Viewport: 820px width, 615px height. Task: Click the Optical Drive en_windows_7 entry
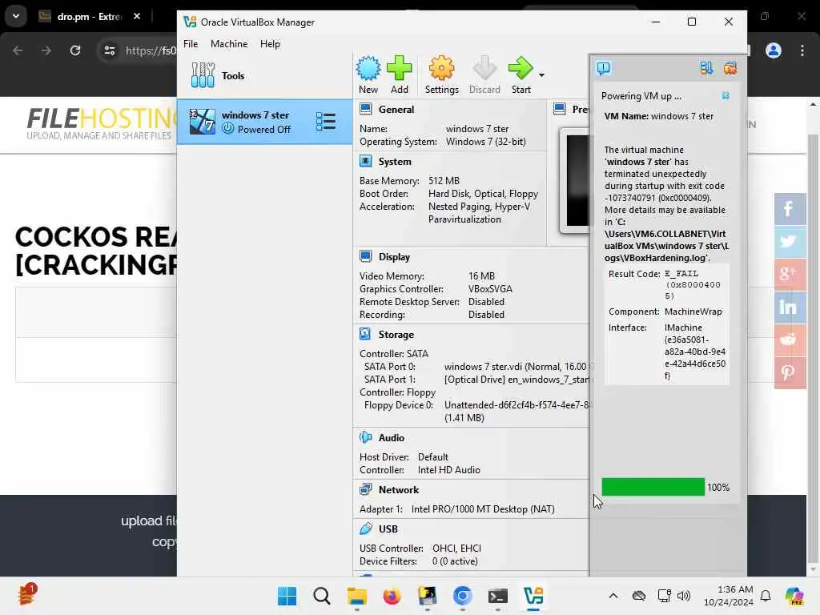coord(517,380)
